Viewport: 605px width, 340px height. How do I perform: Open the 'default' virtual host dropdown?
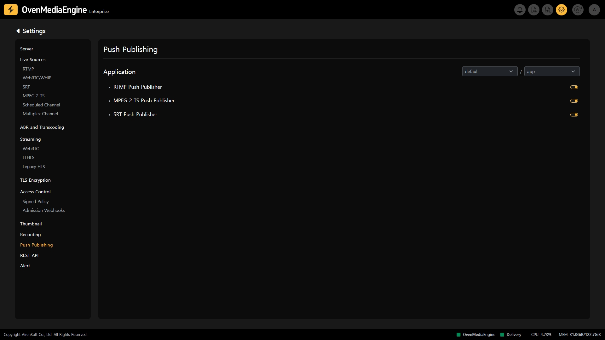(x=489, y=71)
